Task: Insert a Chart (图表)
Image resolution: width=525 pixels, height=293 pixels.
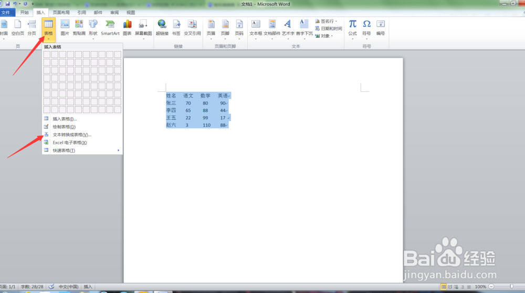Action: [x=127, y=28]
